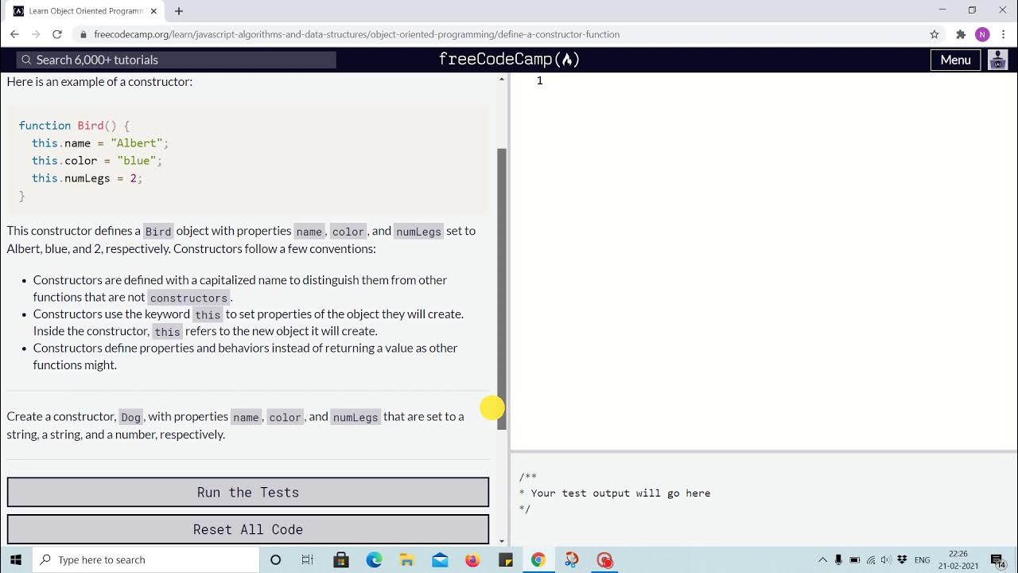The width and height of the screenshot is (1018, 573).
Task: Open the Windows notification center
Action: [997, 560]
